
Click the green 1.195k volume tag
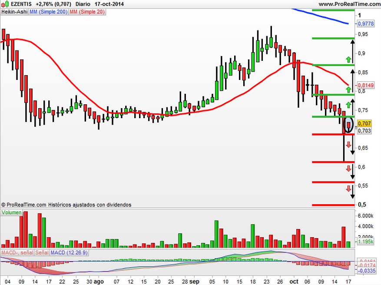(x=366, y=242)
